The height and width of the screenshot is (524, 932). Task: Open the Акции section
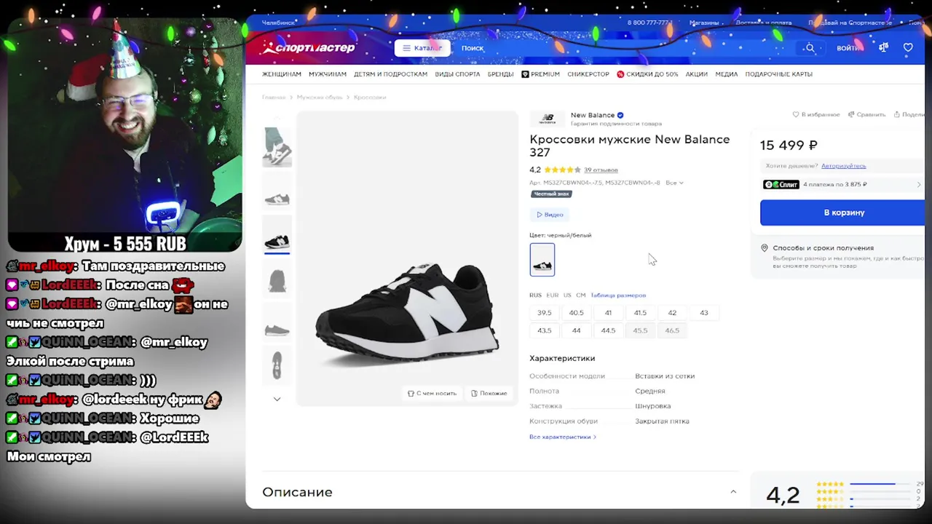696,74
